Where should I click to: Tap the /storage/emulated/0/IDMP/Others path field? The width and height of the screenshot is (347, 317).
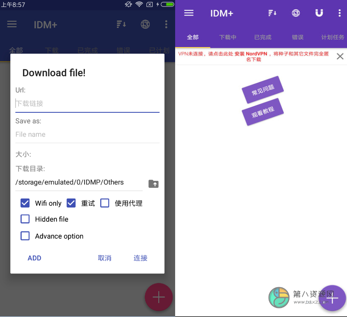(x=79, y=182)
